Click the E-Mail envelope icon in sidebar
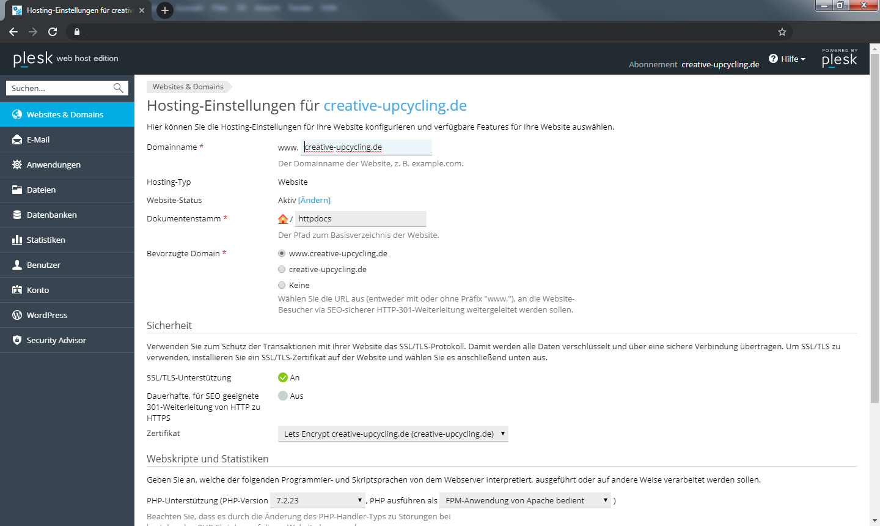This screenshot has height=526, width=880. (x=17, y=139)
